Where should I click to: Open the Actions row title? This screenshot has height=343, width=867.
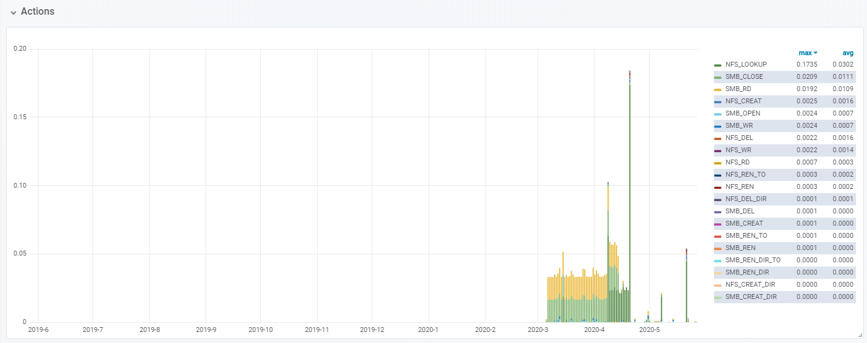coord(37,12)
